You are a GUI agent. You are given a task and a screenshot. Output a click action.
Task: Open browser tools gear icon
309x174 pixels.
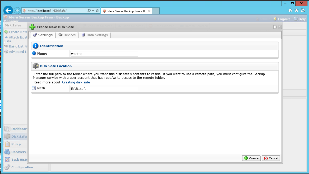[x=303, y=11]
